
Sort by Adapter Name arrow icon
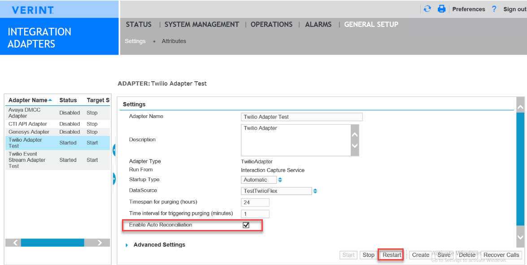(x=50, y=100)
